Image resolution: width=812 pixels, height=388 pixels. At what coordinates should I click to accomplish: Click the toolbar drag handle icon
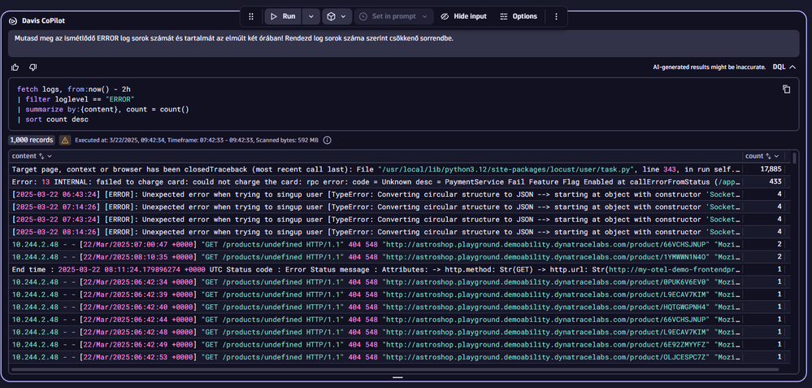point(251,16)
